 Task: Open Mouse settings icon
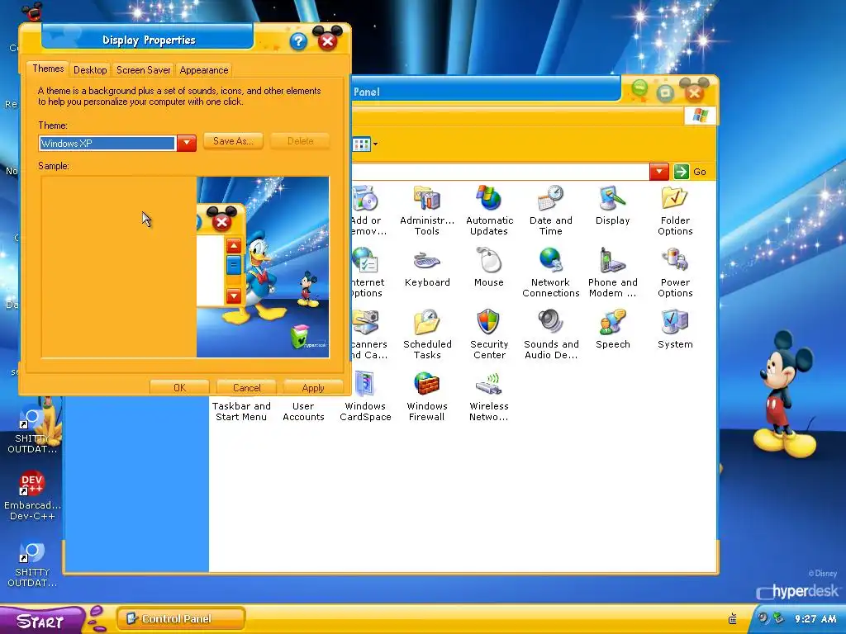[489, 267]
